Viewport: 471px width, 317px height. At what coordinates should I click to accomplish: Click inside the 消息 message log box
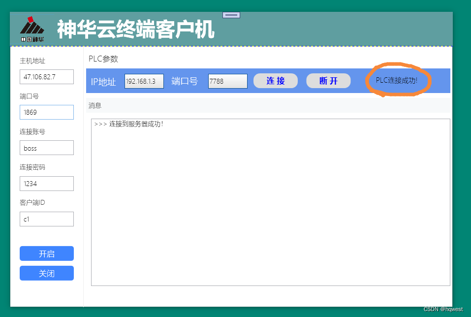tap(270, 202)
